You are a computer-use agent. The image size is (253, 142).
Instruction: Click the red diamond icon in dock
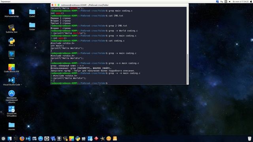click(96, 138)
